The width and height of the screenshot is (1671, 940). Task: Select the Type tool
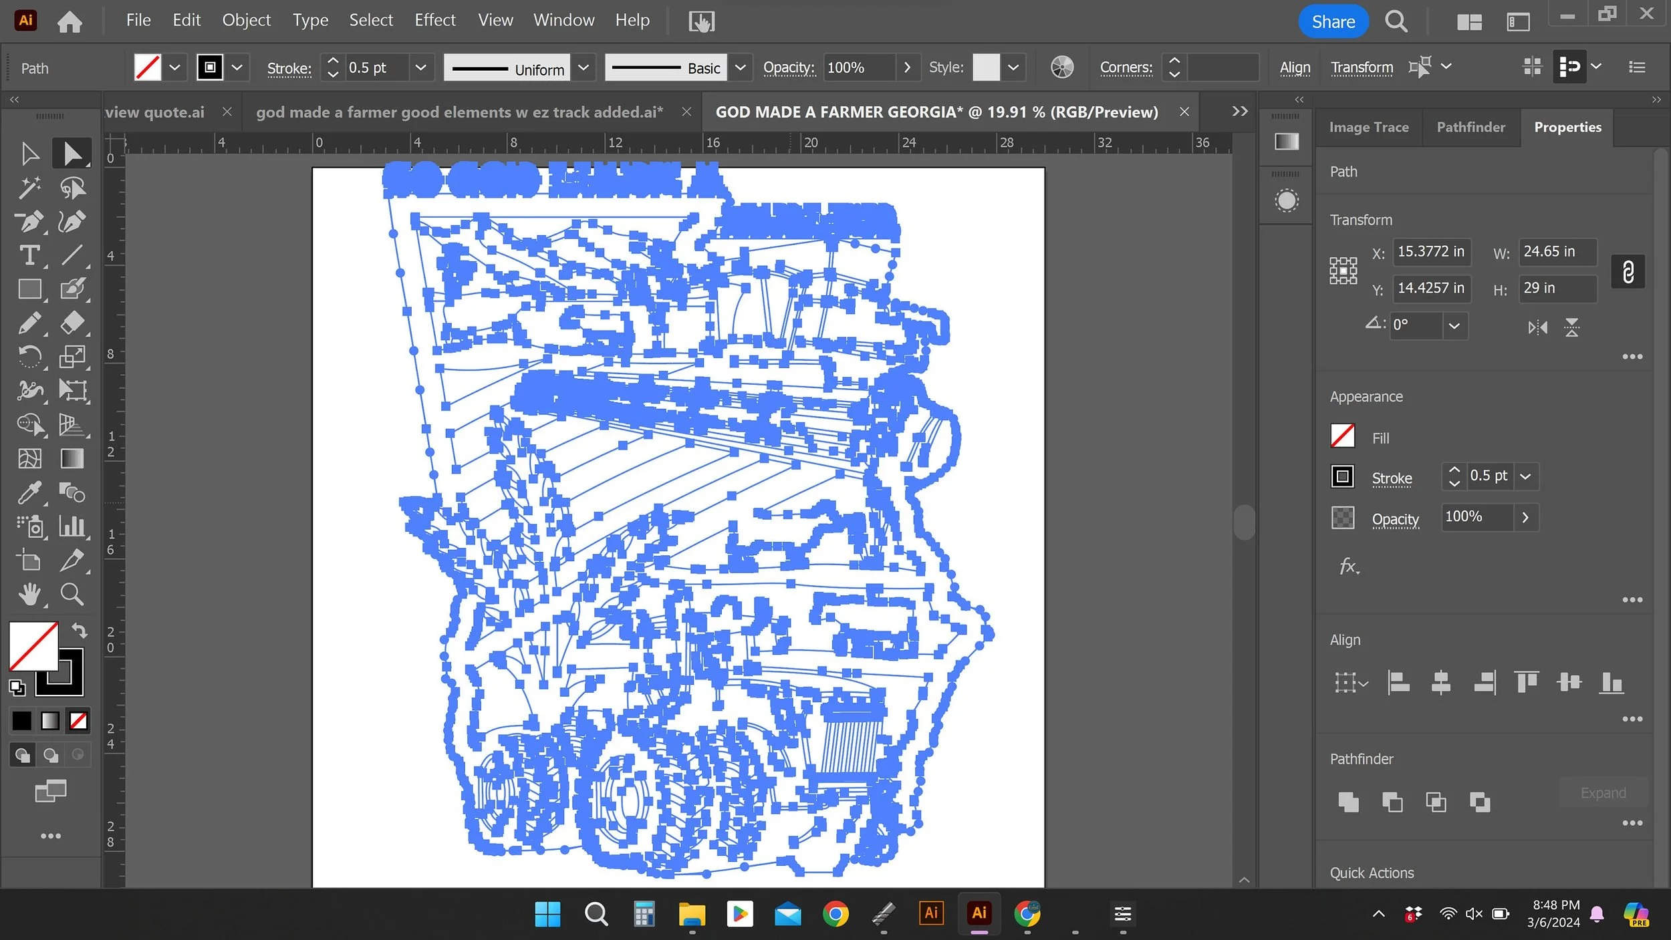pyautogui.click(x=29, y=255)
